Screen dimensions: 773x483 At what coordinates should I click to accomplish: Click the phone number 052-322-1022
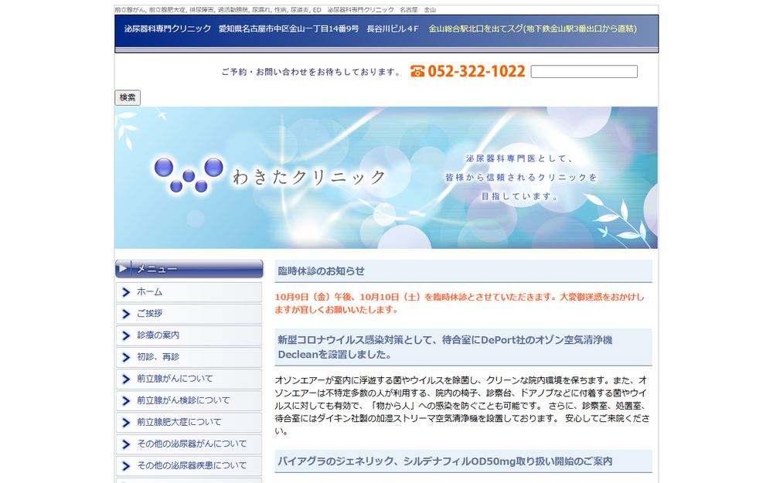coord(476,71)
